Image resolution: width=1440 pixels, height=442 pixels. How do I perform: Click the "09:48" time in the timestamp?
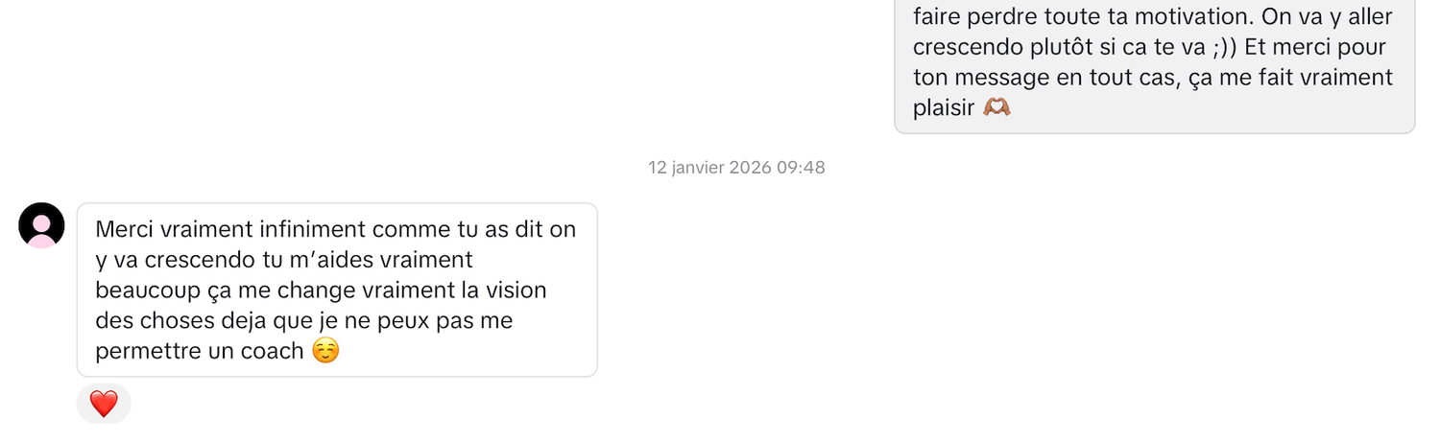(x=801, y=168)
